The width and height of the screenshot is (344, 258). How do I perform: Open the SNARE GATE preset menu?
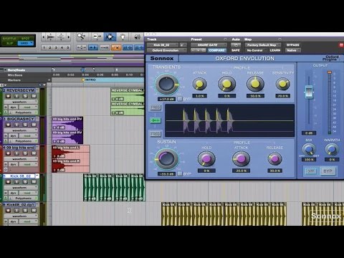tap(209, 45)
